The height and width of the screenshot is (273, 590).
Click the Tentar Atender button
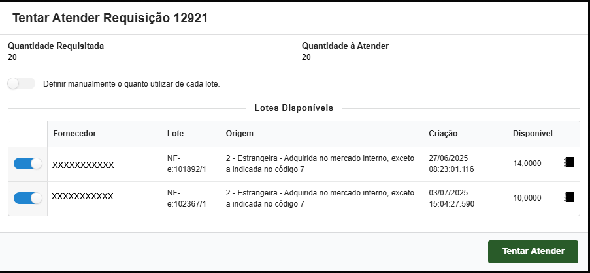pos(533,251)
